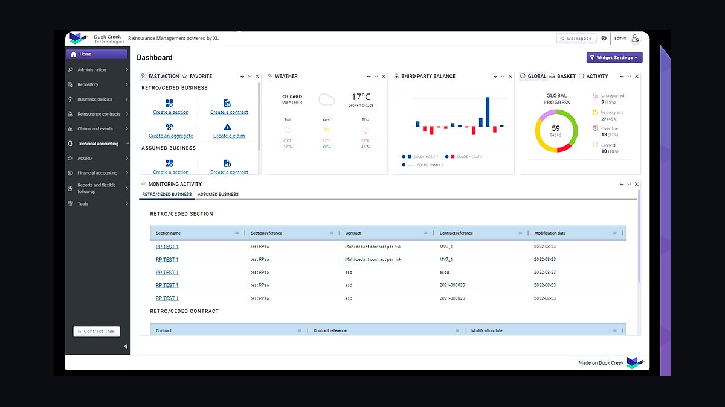Click the Closed checkmark status icon
Viewport: 725px width, 407px height.
coord(596,145)
